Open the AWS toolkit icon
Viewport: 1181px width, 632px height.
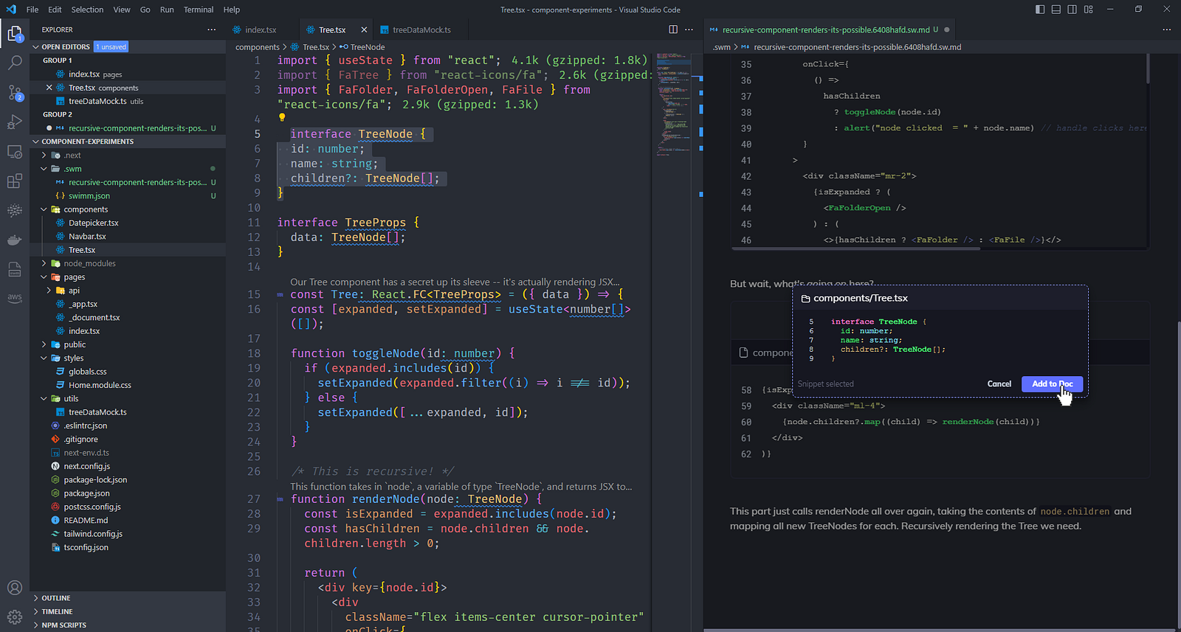(15, 298)
